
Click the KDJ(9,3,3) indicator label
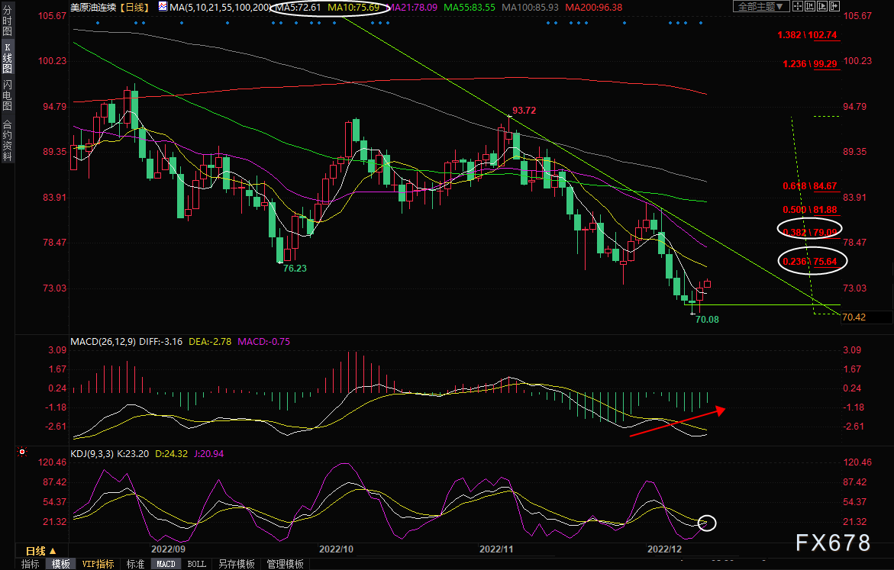92,454
